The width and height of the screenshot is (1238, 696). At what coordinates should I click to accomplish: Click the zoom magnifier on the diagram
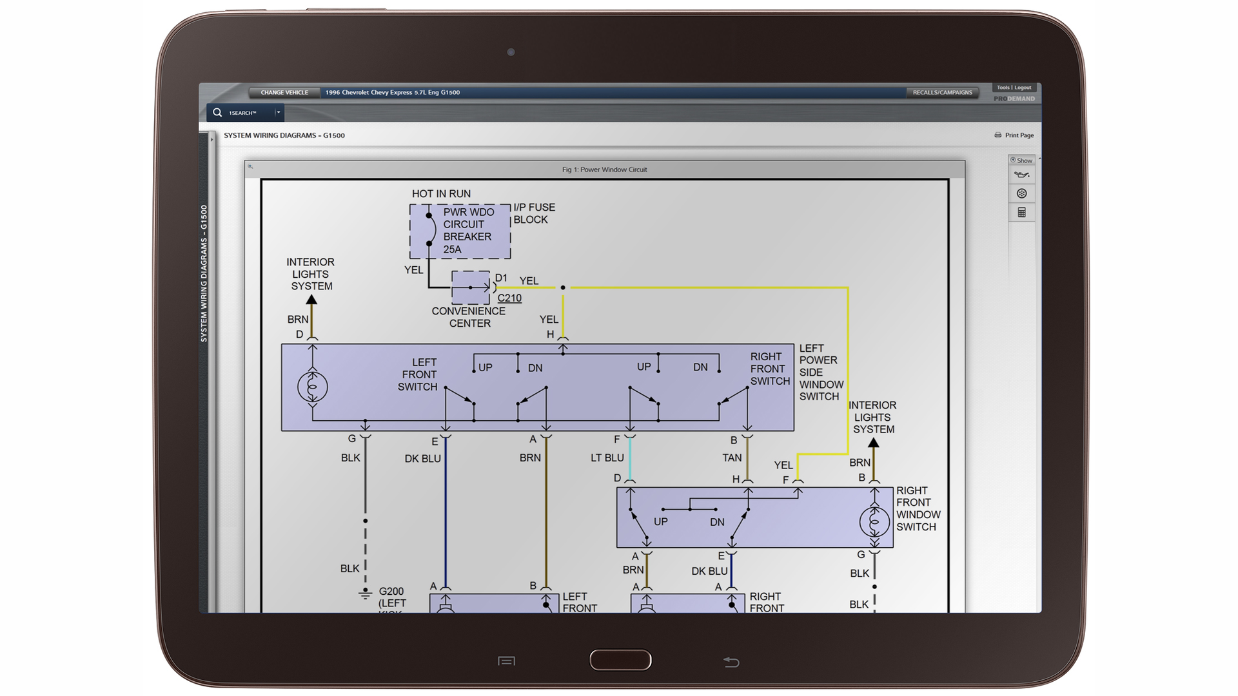click(x=250, y=165)
